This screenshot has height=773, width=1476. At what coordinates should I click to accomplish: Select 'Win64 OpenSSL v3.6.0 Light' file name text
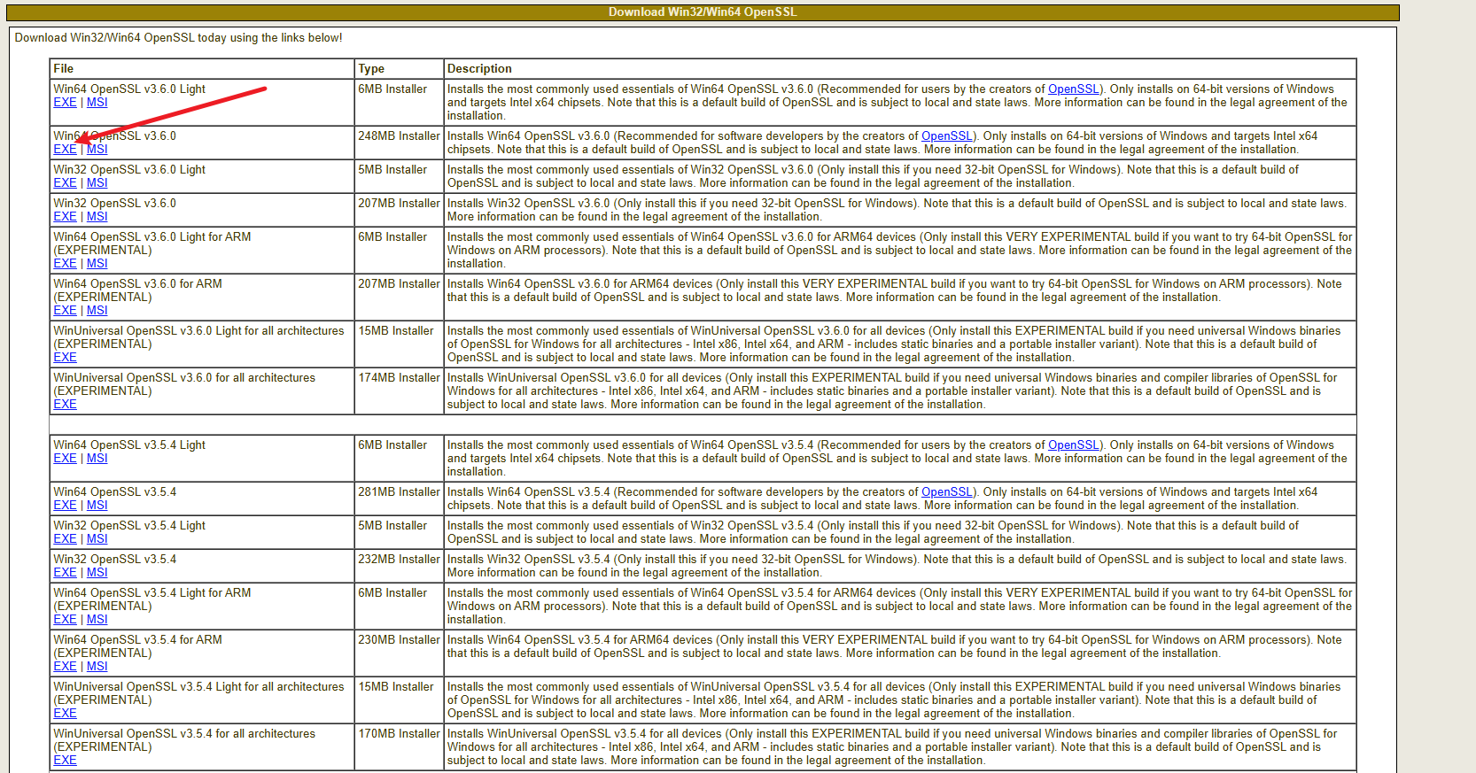[x=129, y=89]
